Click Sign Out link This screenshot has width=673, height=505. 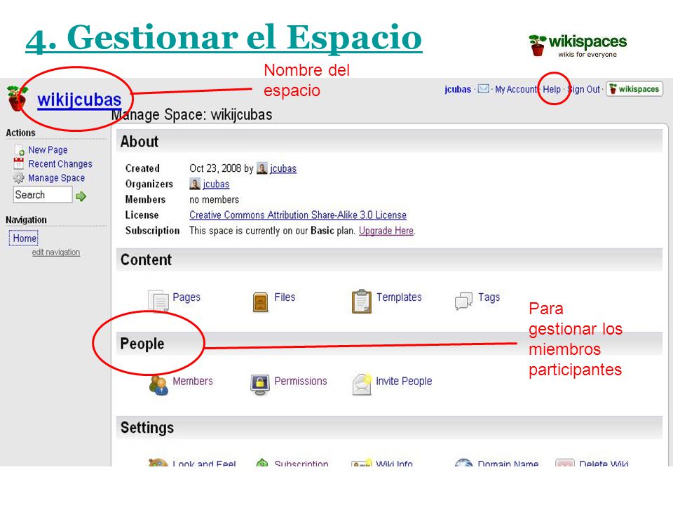pyautogui.click(x=584, y=89)
